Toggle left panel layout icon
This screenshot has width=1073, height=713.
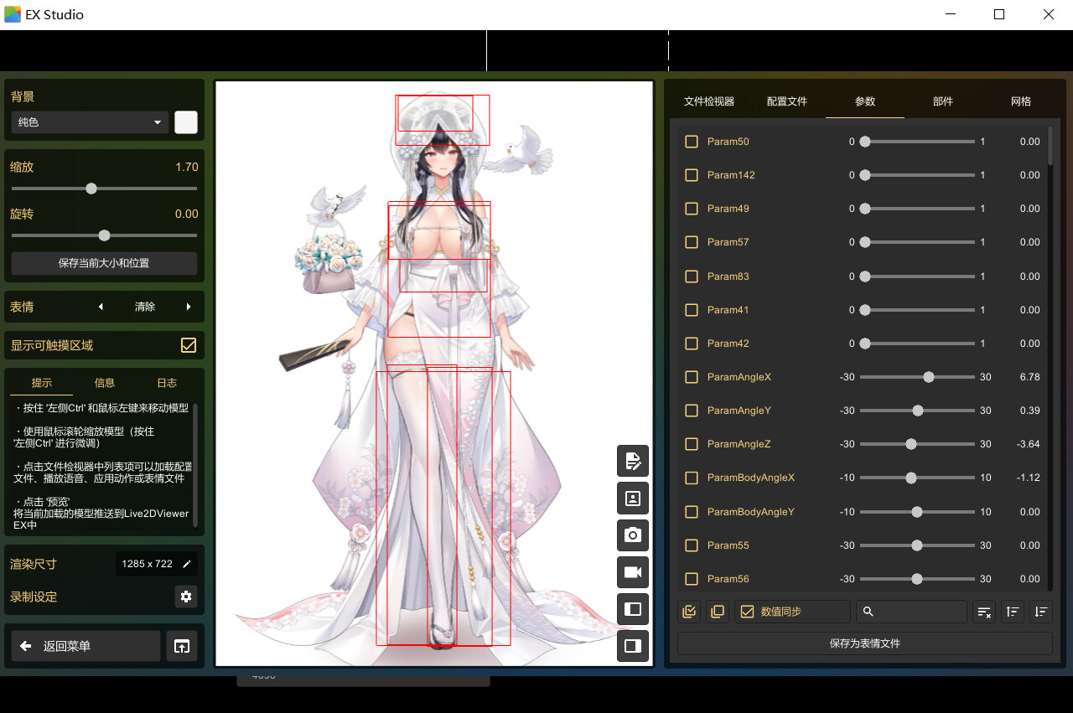tap(633, 609)
